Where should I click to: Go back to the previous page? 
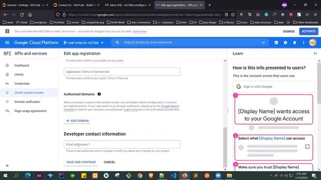pyautogui.click(x=6, y=14)
